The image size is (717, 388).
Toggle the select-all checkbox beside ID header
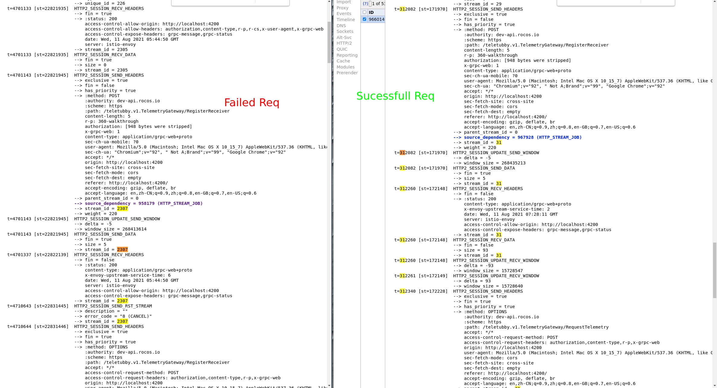364,12
